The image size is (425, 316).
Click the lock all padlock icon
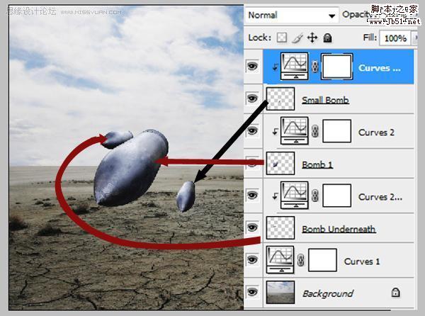327,38
